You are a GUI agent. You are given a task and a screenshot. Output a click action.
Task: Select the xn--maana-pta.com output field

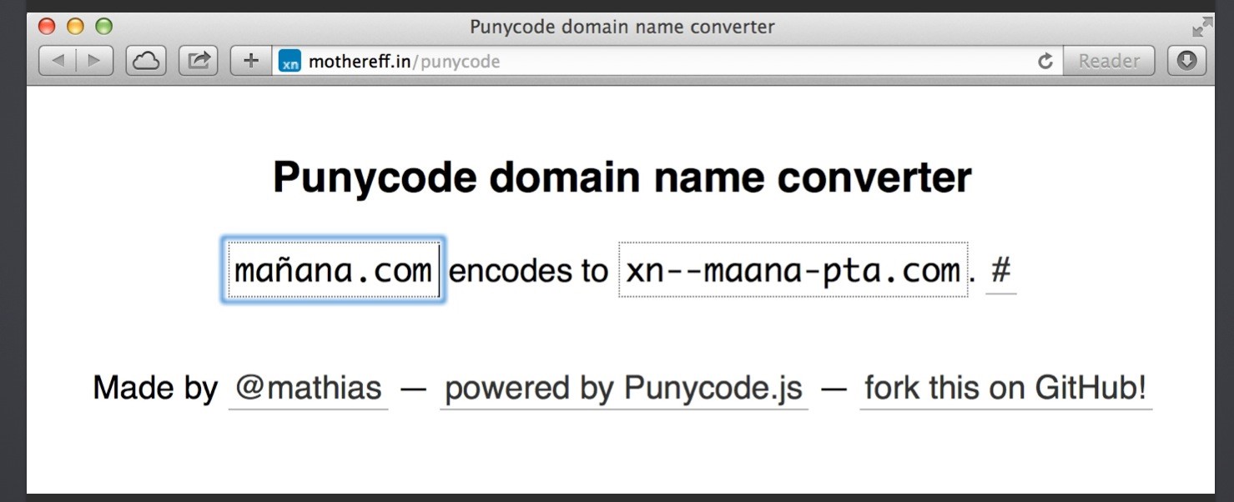click(x=793, y=270)
